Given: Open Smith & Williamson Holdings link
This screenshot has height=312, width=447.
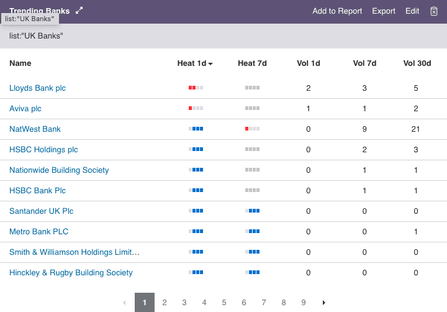Looking at the screenshot, I should 74,252.
